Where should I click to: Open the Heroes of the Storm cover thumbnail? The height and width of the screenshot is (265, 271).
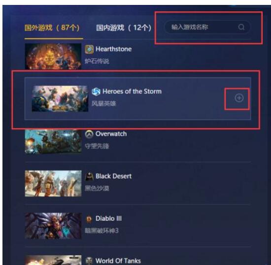coord(60,99)
